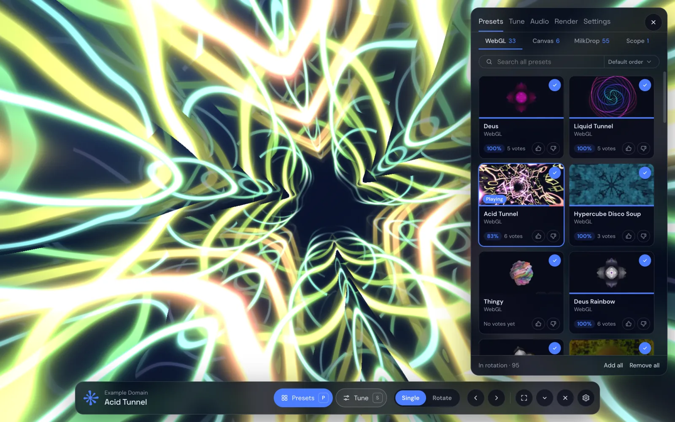Select the Liquid Tunnel thumbnail
The width and height of the screenshot is (675, 422).
pos(612,97)
